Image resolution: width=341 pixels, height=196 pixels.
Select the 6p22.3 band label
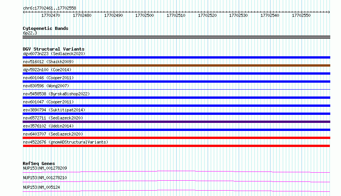pyautogui.click(x=30, y=33)
